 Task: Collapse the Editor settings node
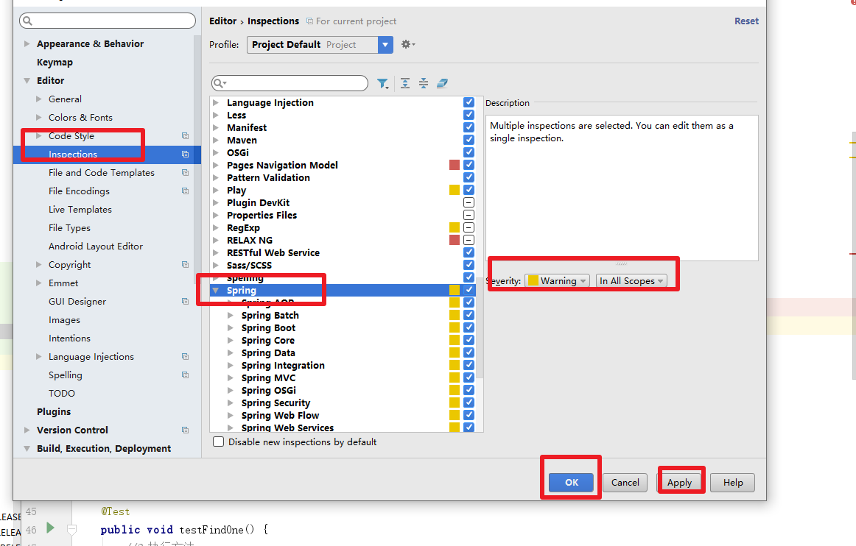pyautogui.click(x=27, y=81)
